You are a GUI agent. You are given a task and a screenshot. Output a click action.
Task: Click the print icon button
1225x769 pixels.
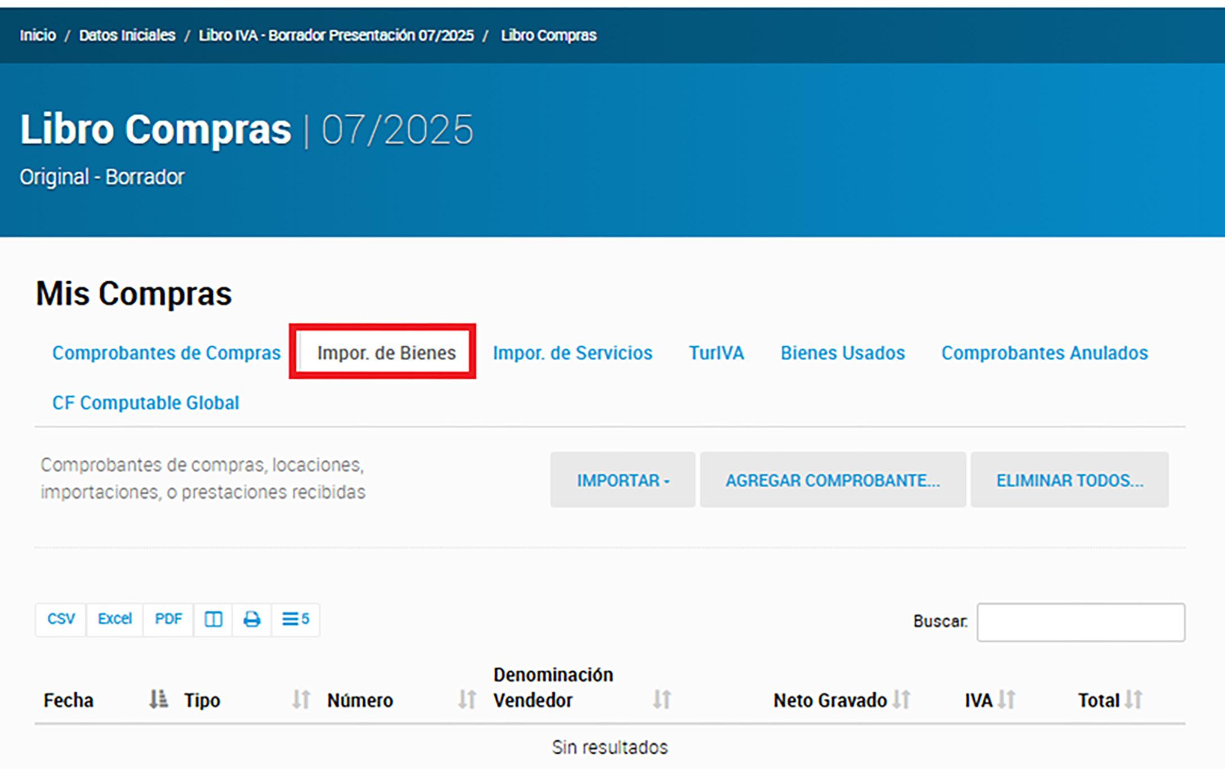point(252,619)
